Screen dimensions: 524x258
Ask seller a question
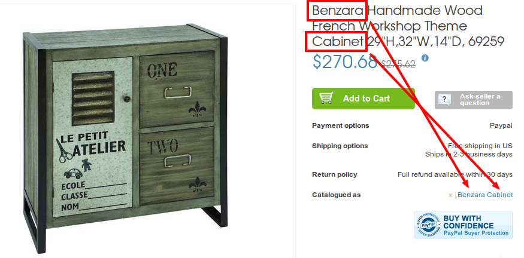[473, 100]
